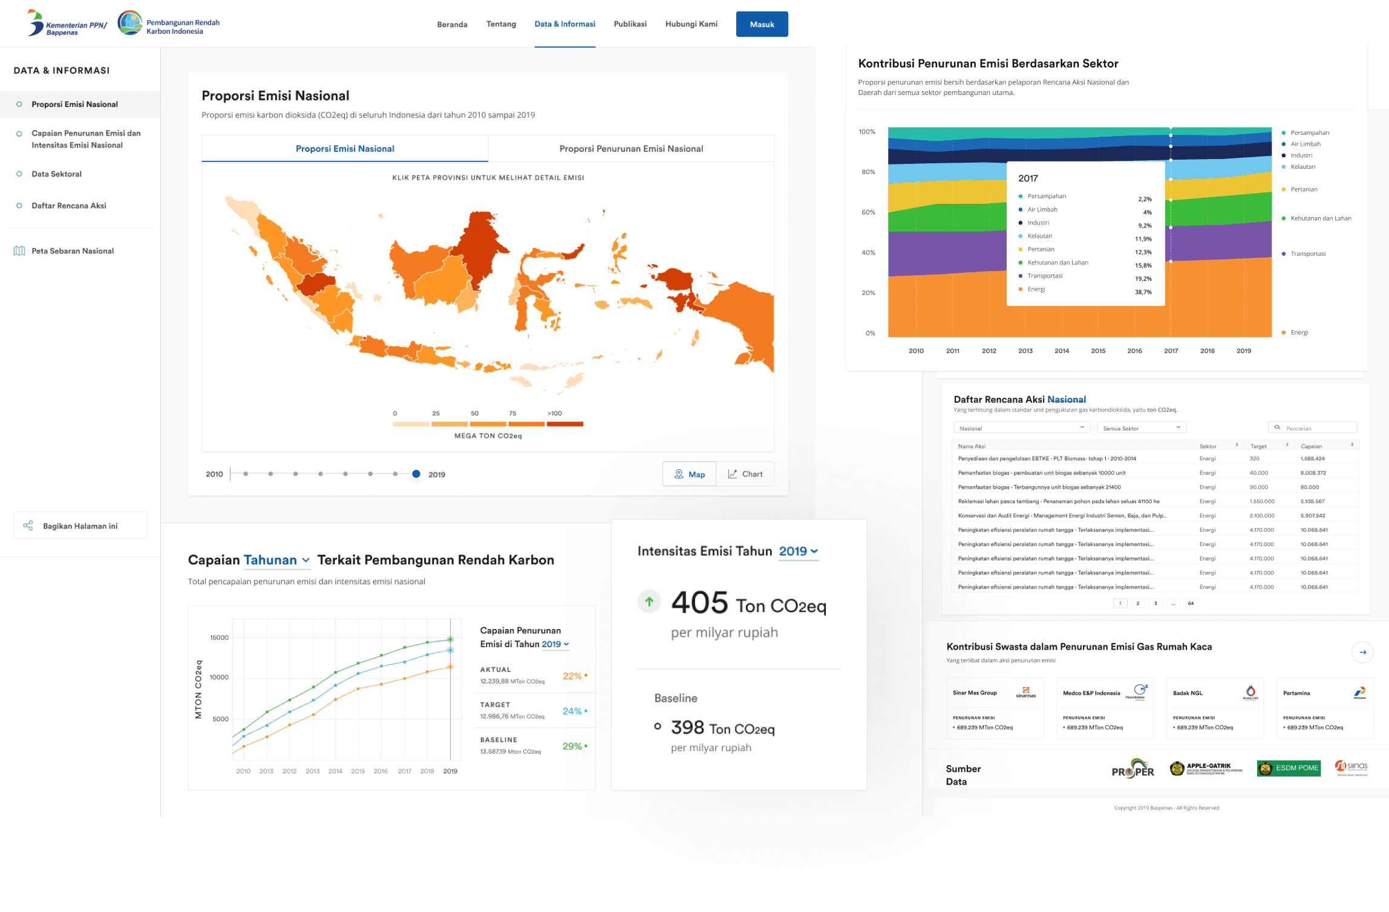Select the Data Sektoral radio button
Image resolution: width=1389 pixels, height=912 pixels.
19,174
